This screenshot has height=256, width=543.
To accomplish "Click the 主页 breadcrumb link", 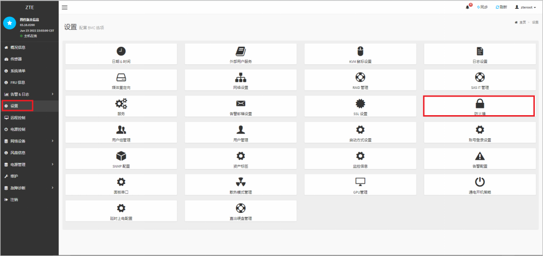I will click(521, 22).
